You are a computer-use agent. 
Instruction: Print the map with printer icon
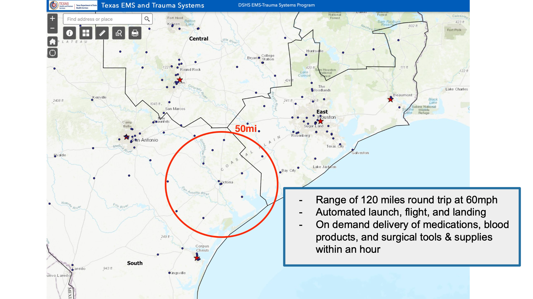point(135,33)
